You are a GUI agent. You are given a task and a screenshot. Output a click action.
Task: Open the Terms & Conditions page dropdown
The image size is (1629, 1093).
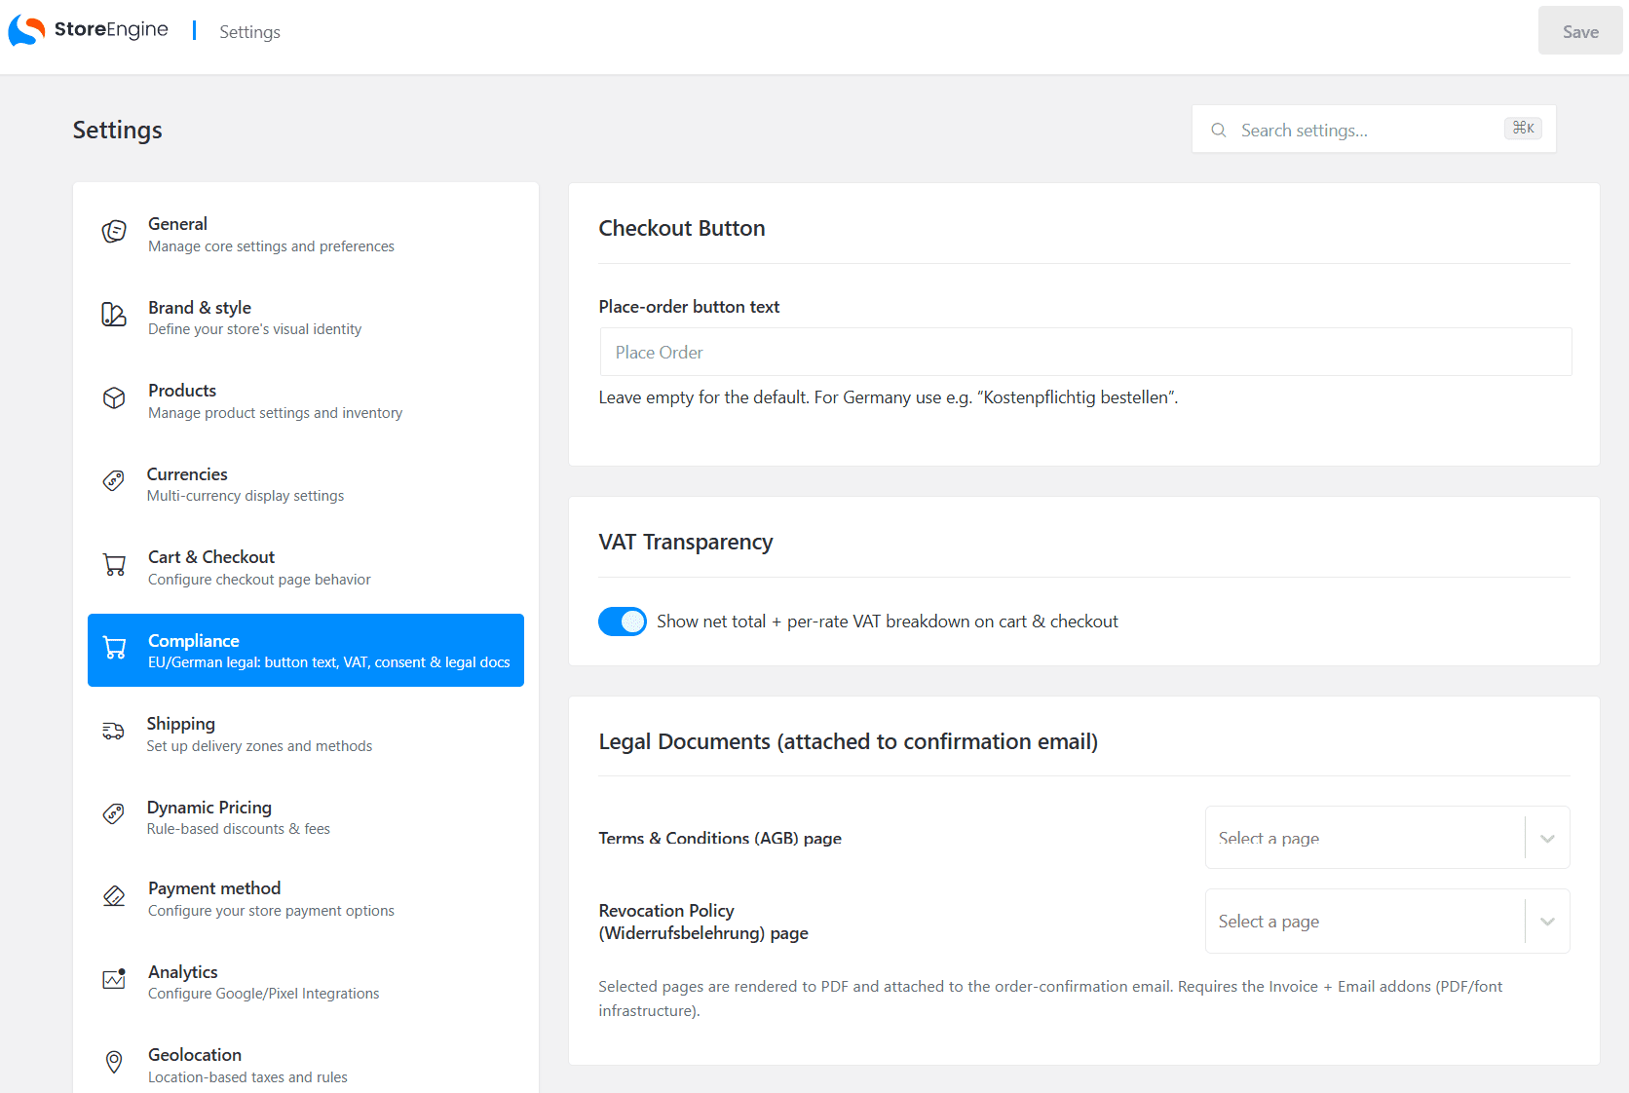pyautogui.click(x=1387, y=838)
